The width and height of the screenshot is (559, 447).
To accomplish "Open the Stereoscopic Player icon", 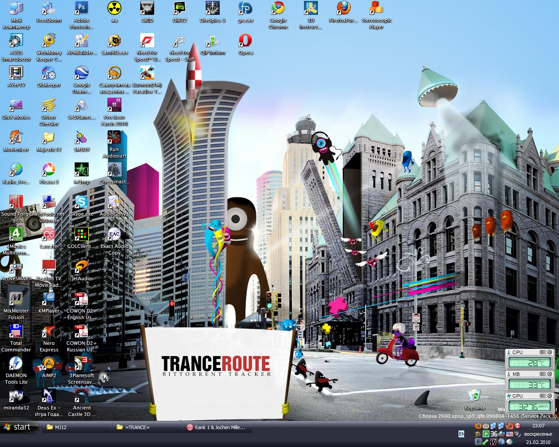I will (376, 15).
